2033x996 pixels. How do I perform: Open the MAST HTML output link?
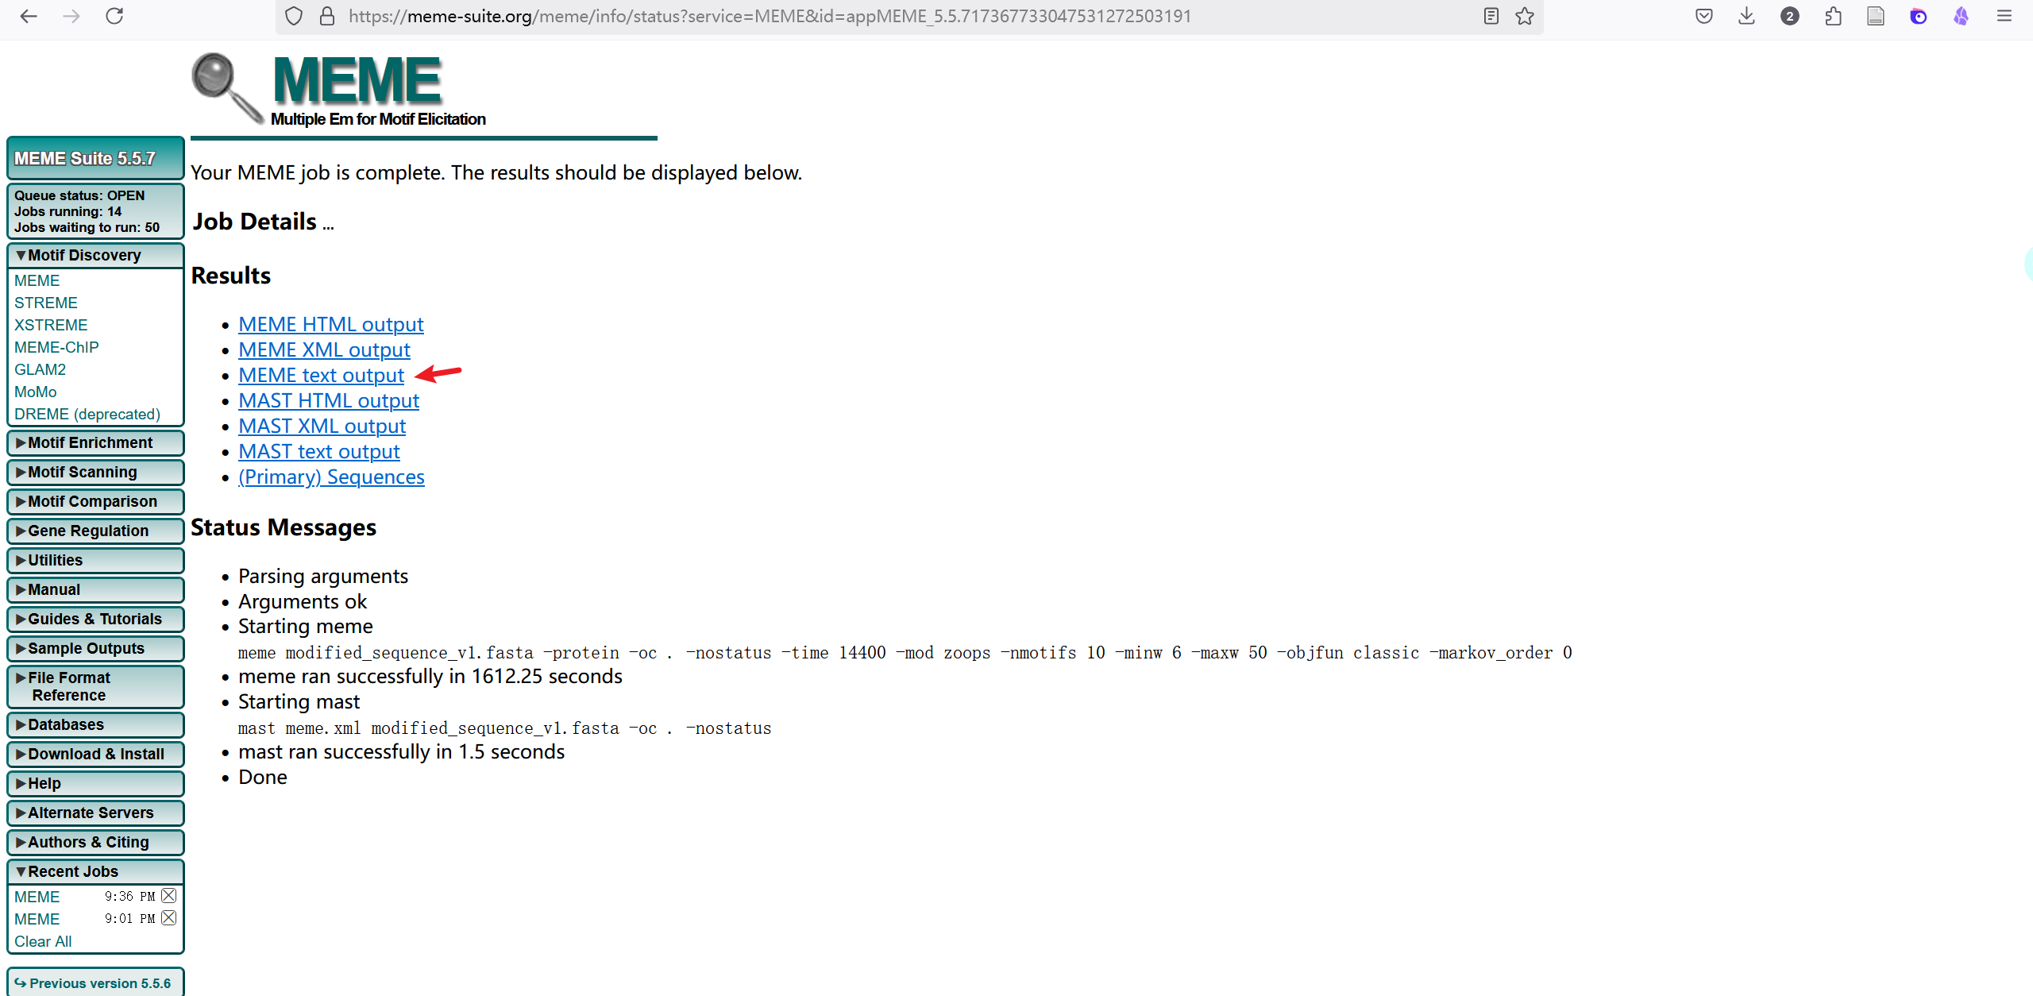tap(328, 400)
